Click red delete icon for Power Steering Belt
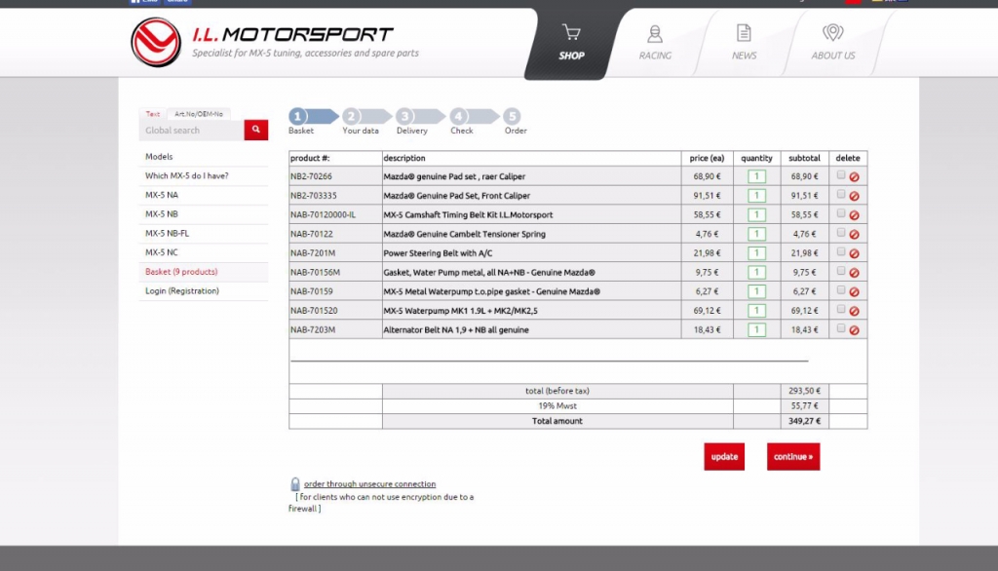 pyautogui.click(x=854, y=253)
